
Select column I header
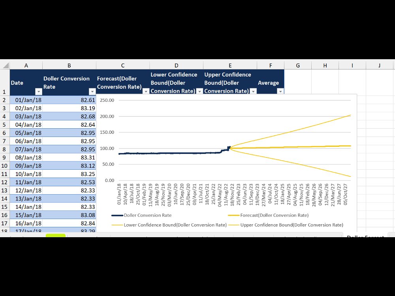(x=352, y=66)
